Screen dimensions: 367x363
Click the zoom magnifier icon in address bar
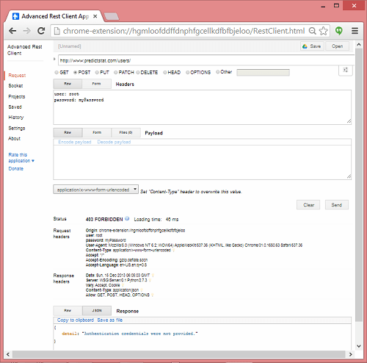tap(312, 31)
